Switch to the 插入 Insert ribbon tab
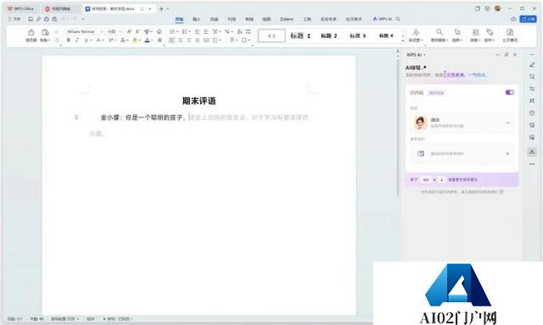Image resolution: width=543 pixels, height=325 pixels. [196, 19]
